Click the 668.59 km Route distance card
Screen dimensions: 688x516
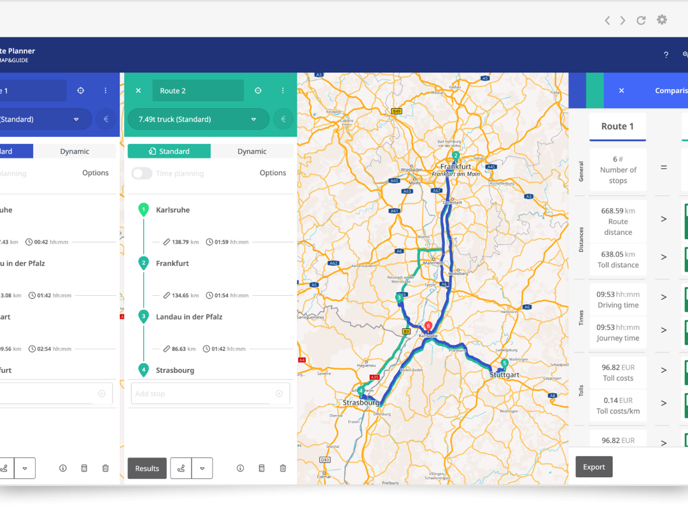pyautogui.click(x=618, y=221)
